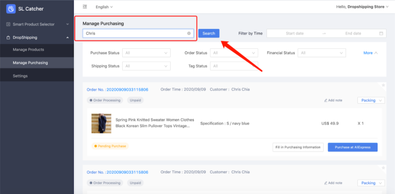
Task: Click the DropShipping bag icon
Action: tap(8, 38)
